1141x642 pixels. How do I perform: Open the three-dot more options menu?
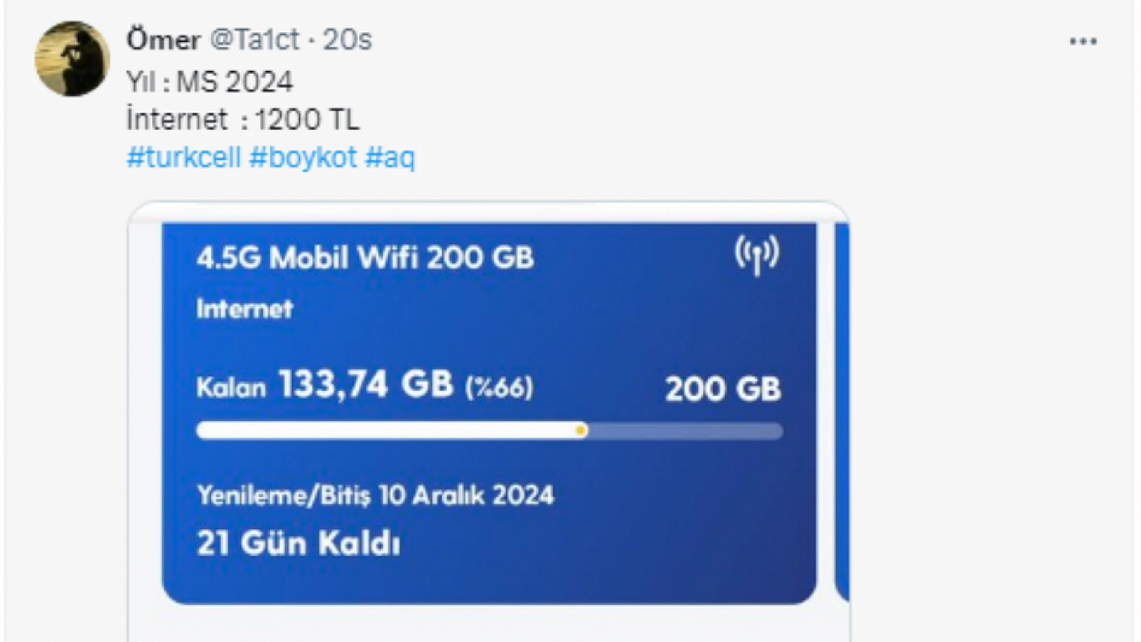click(1083, 42)
